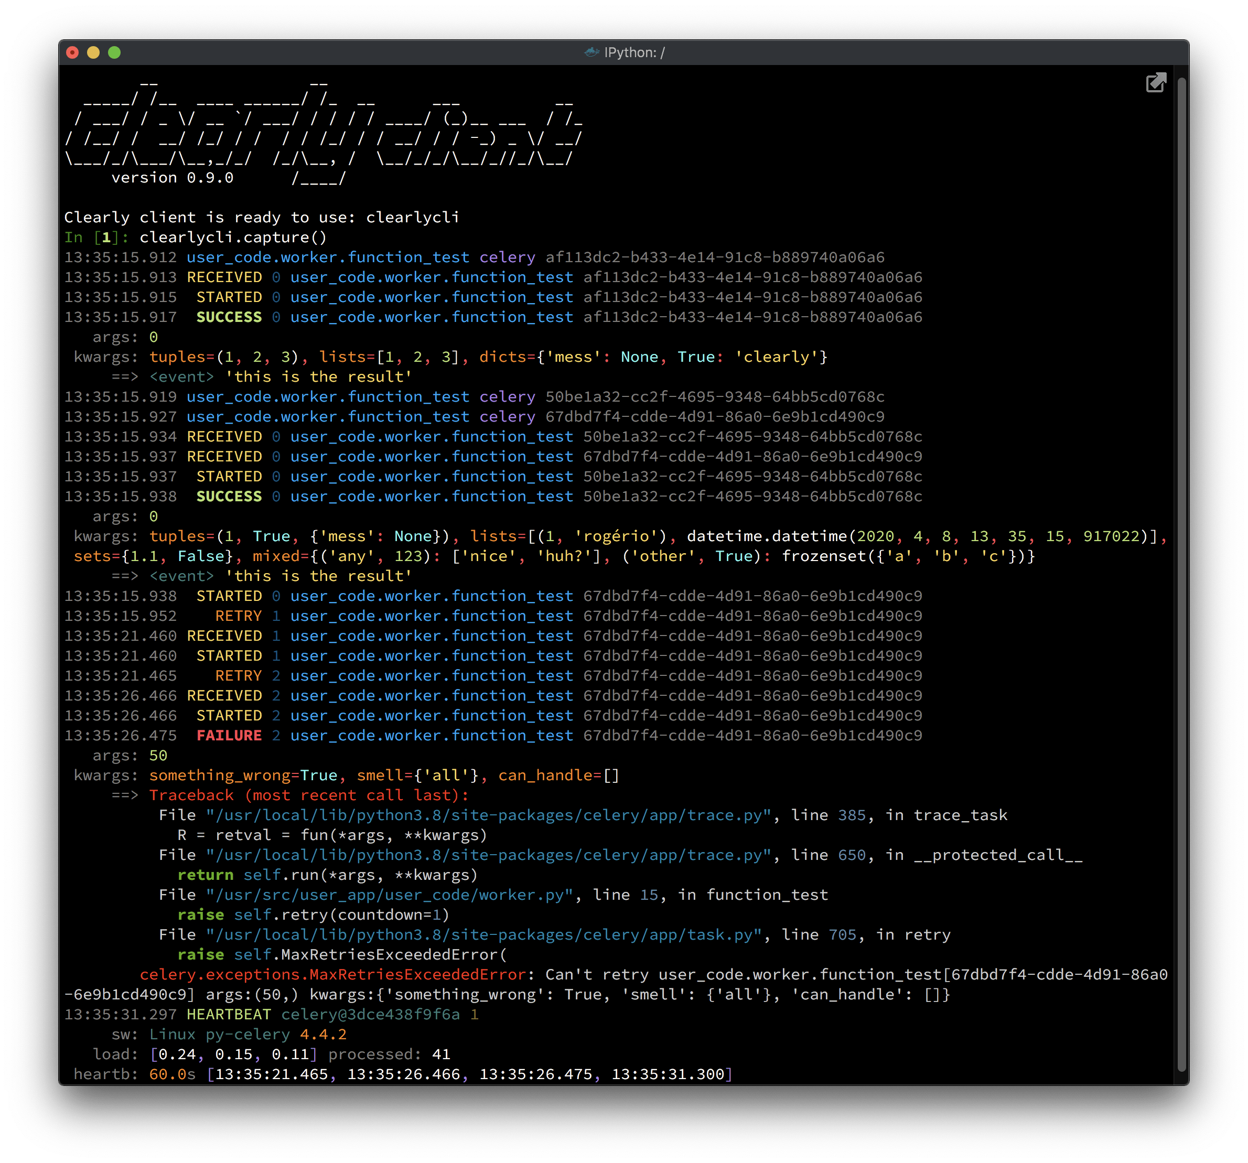Click task id 50be1a32 on the 13:35:15.919 line
The image size is (1248, 1163).
(715, 396)
